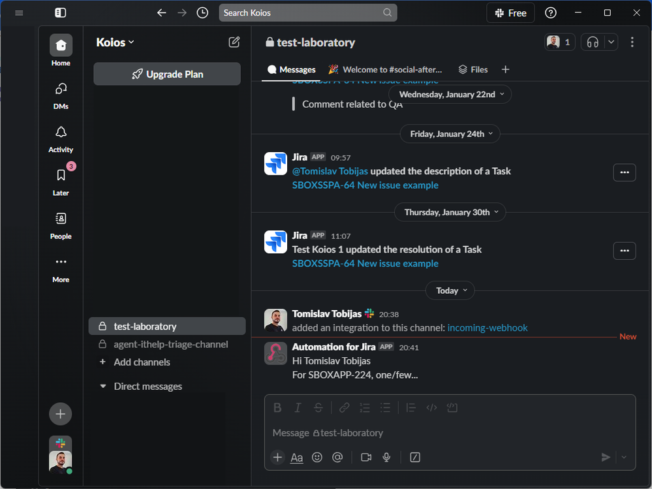
Task: Open the emoji picker
Action: tap(317, 458)
